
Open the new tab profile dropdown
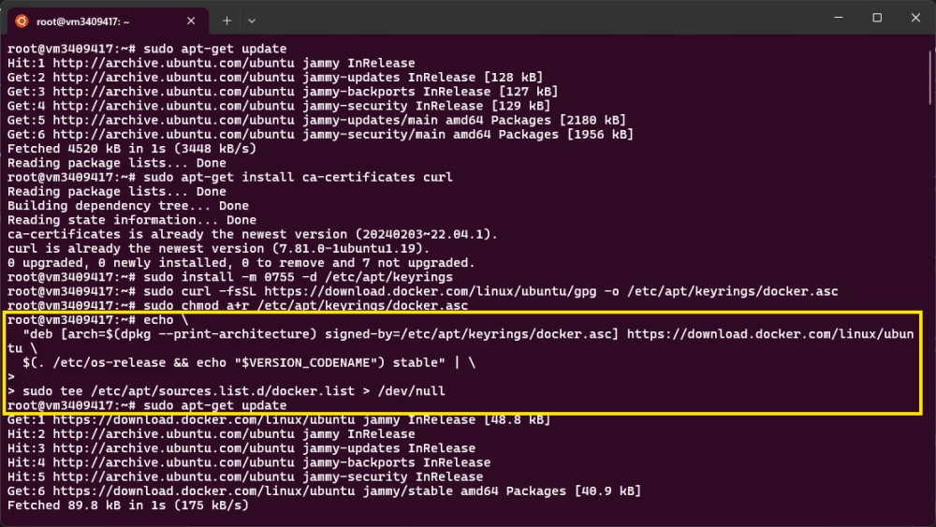tap(252, 21)
